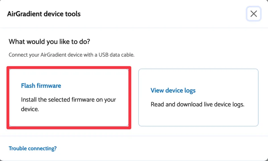Close the AirGradient device tools dialog
The height and width of the screenshot is (161, 268).
254,14
